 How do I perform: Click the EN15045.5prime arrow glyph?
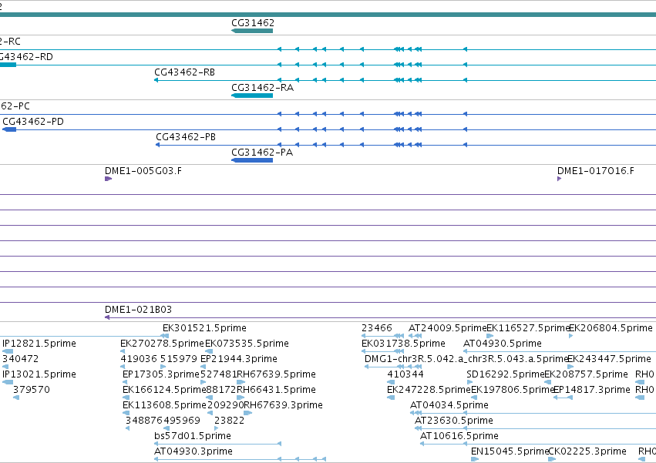coord(475,459)
